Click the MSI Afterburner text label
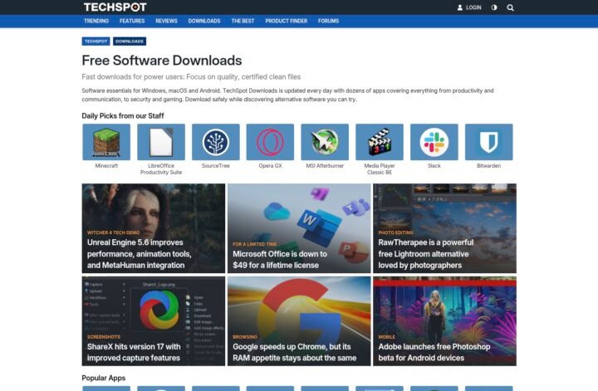 pyautogui.click(x=325, y=166)
